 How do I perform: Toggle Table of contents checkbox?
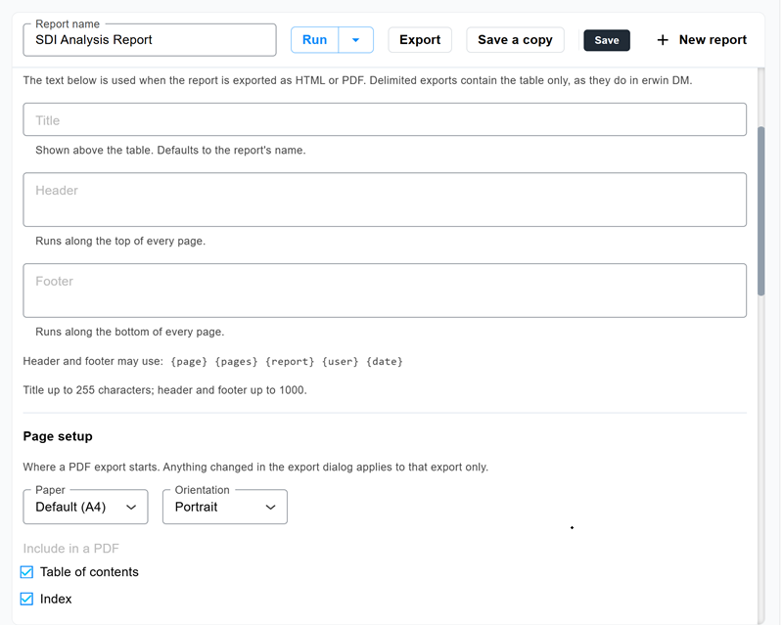tap(27, 572)
